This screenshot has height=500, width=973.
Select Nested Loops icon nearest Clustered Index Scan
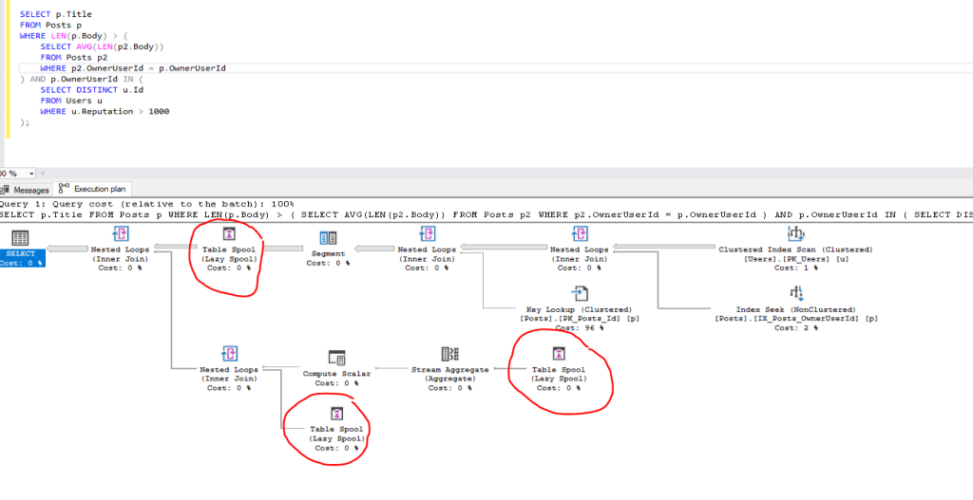[x=579, y=234]
